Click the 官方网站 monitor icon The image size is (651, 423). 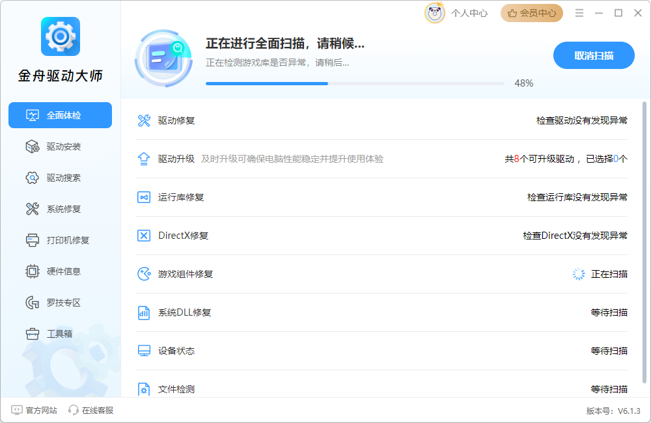pos(17,410)
